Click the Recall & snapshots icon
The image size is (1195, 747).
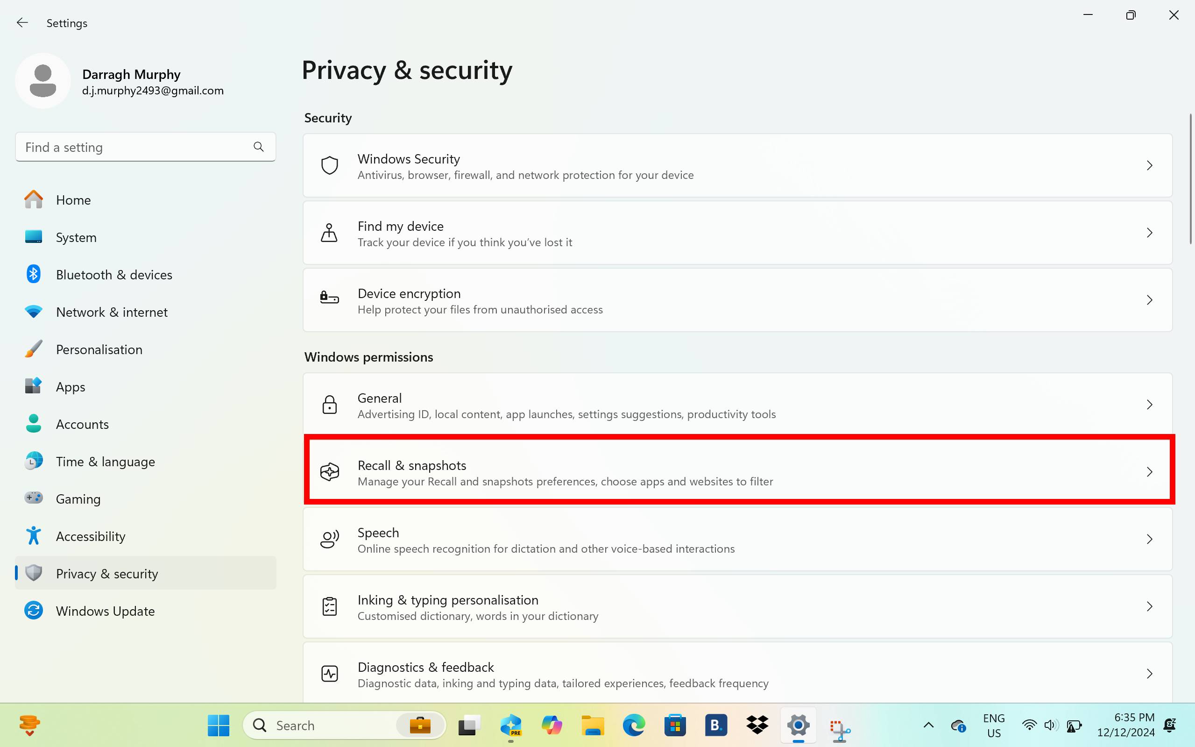pos(329,471)
